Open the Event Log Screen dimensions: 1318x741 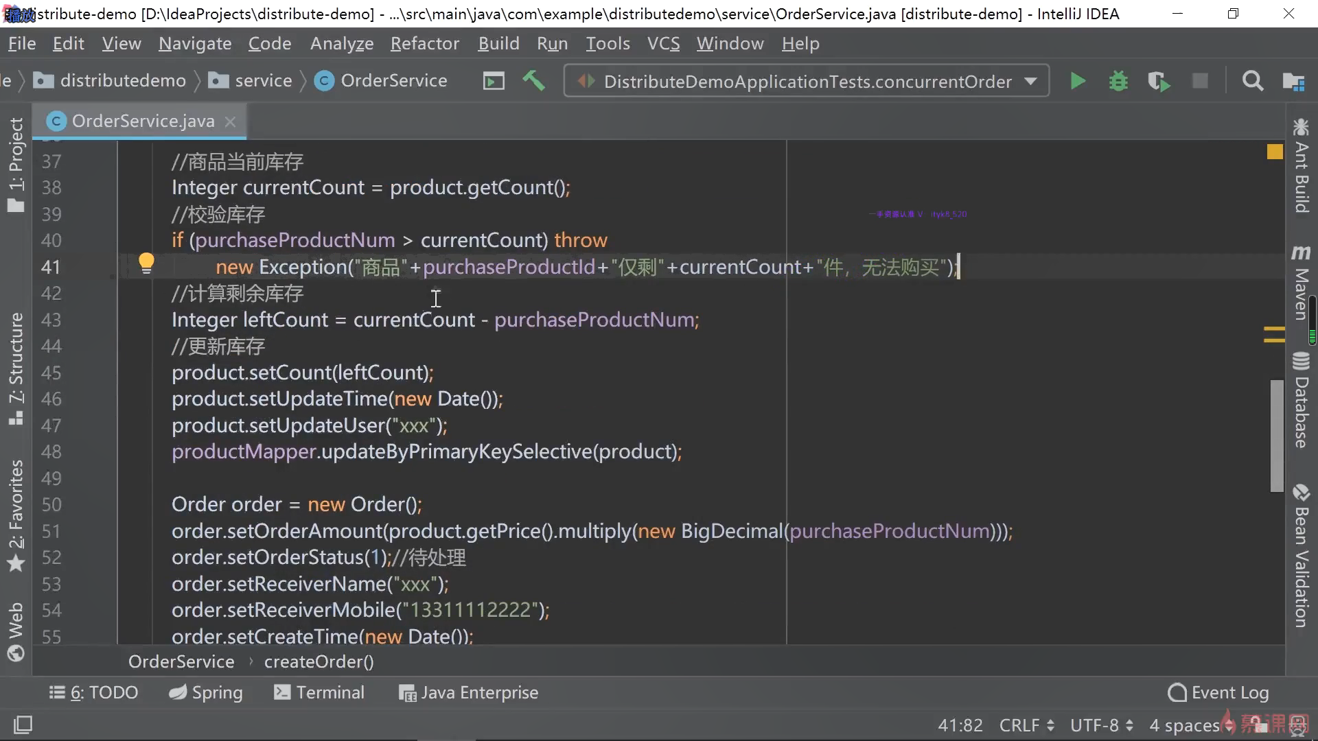pos(1219,693)
